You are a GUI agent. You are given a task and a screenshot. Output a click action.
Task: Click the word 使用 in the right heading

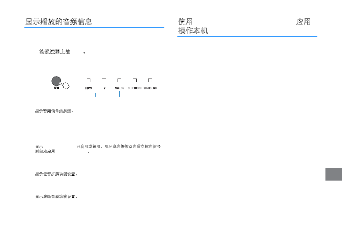pos(185,22)
